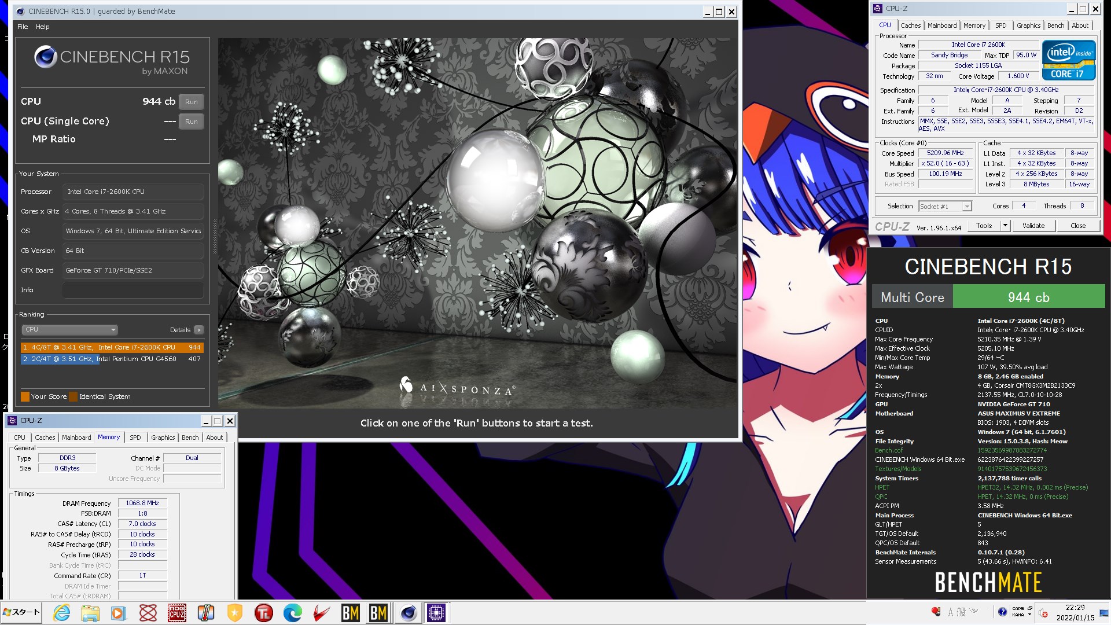The image size is (1111, 625).
Task: Click the clock showing 22:29
Action: pyautogui.click(x=1075, y=608)
